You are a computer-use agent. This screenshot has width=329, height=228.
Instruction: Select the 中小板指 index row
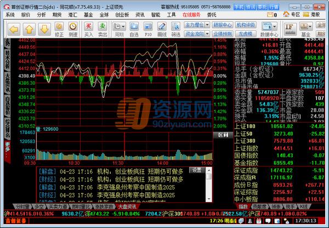tap(280, 199)
